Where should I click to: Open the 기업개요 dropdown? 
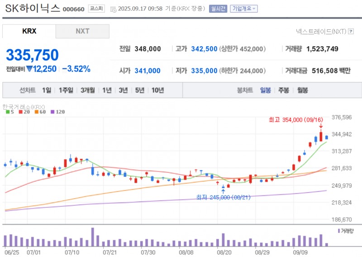pos(244,9)
